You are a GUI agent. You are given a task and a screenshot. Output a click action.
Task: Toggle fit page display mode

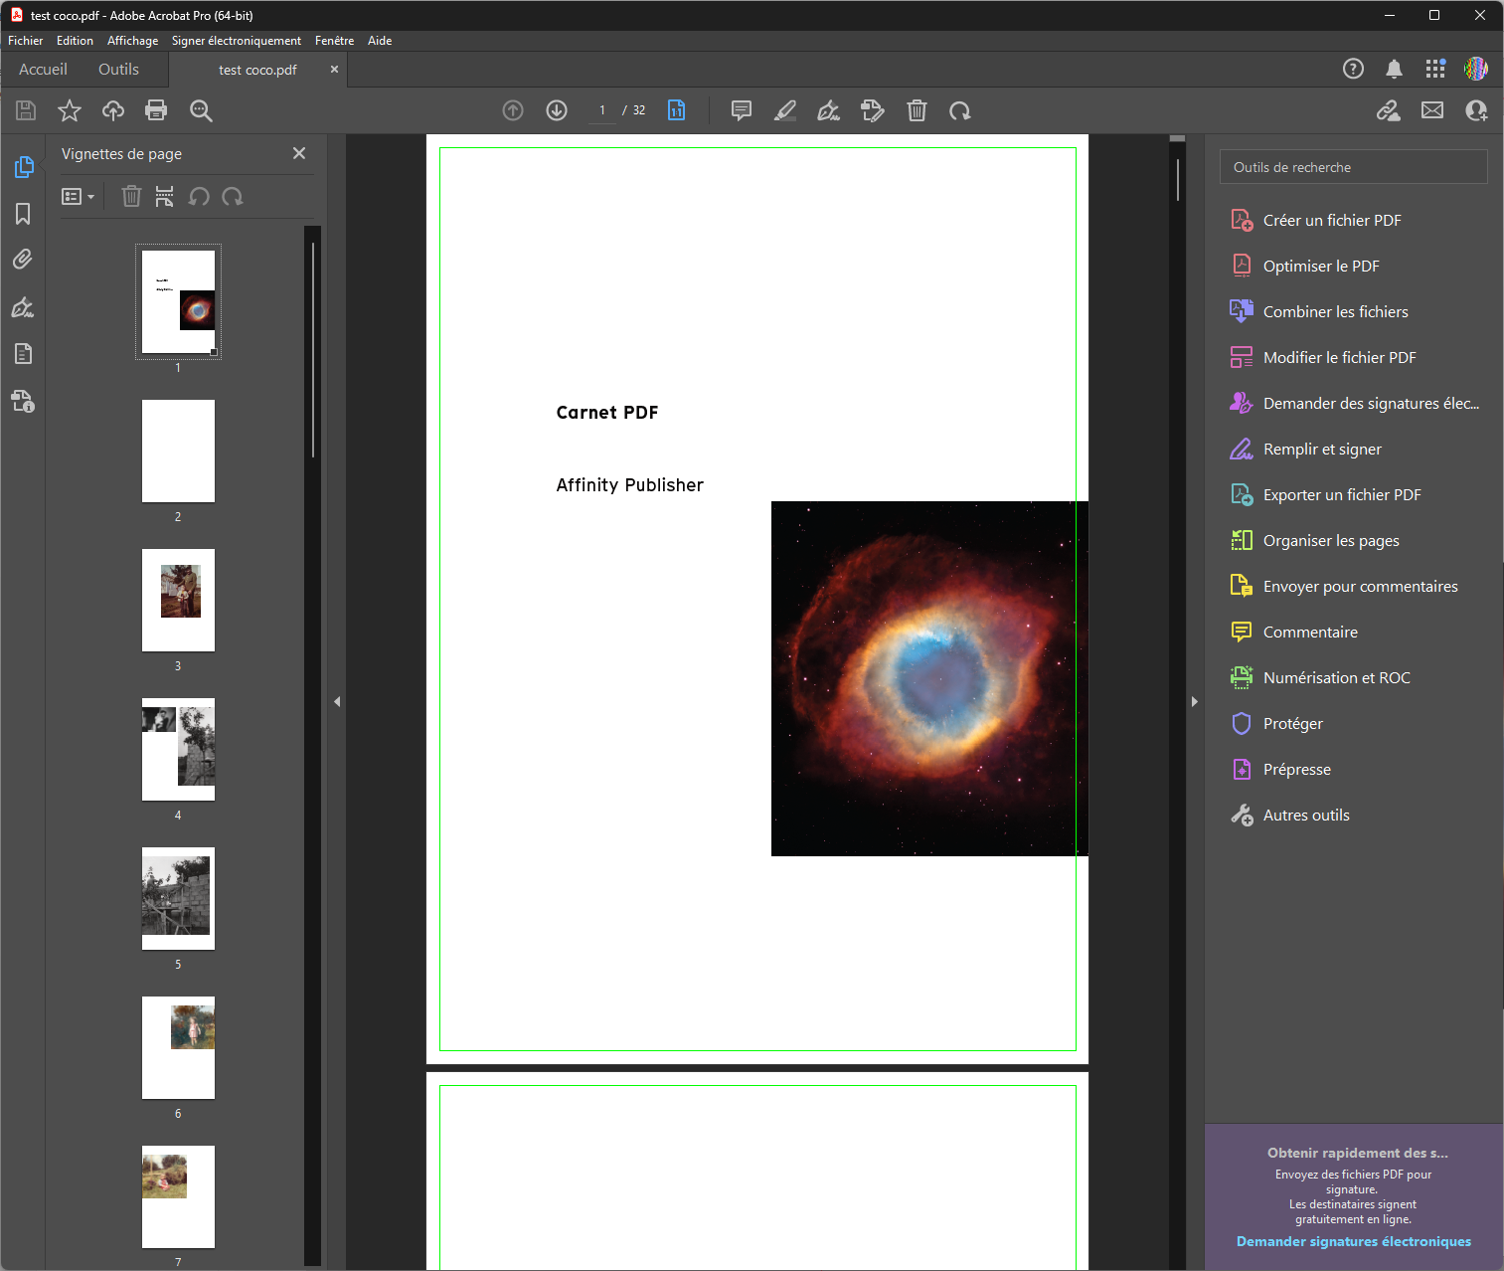pos(677,110)
